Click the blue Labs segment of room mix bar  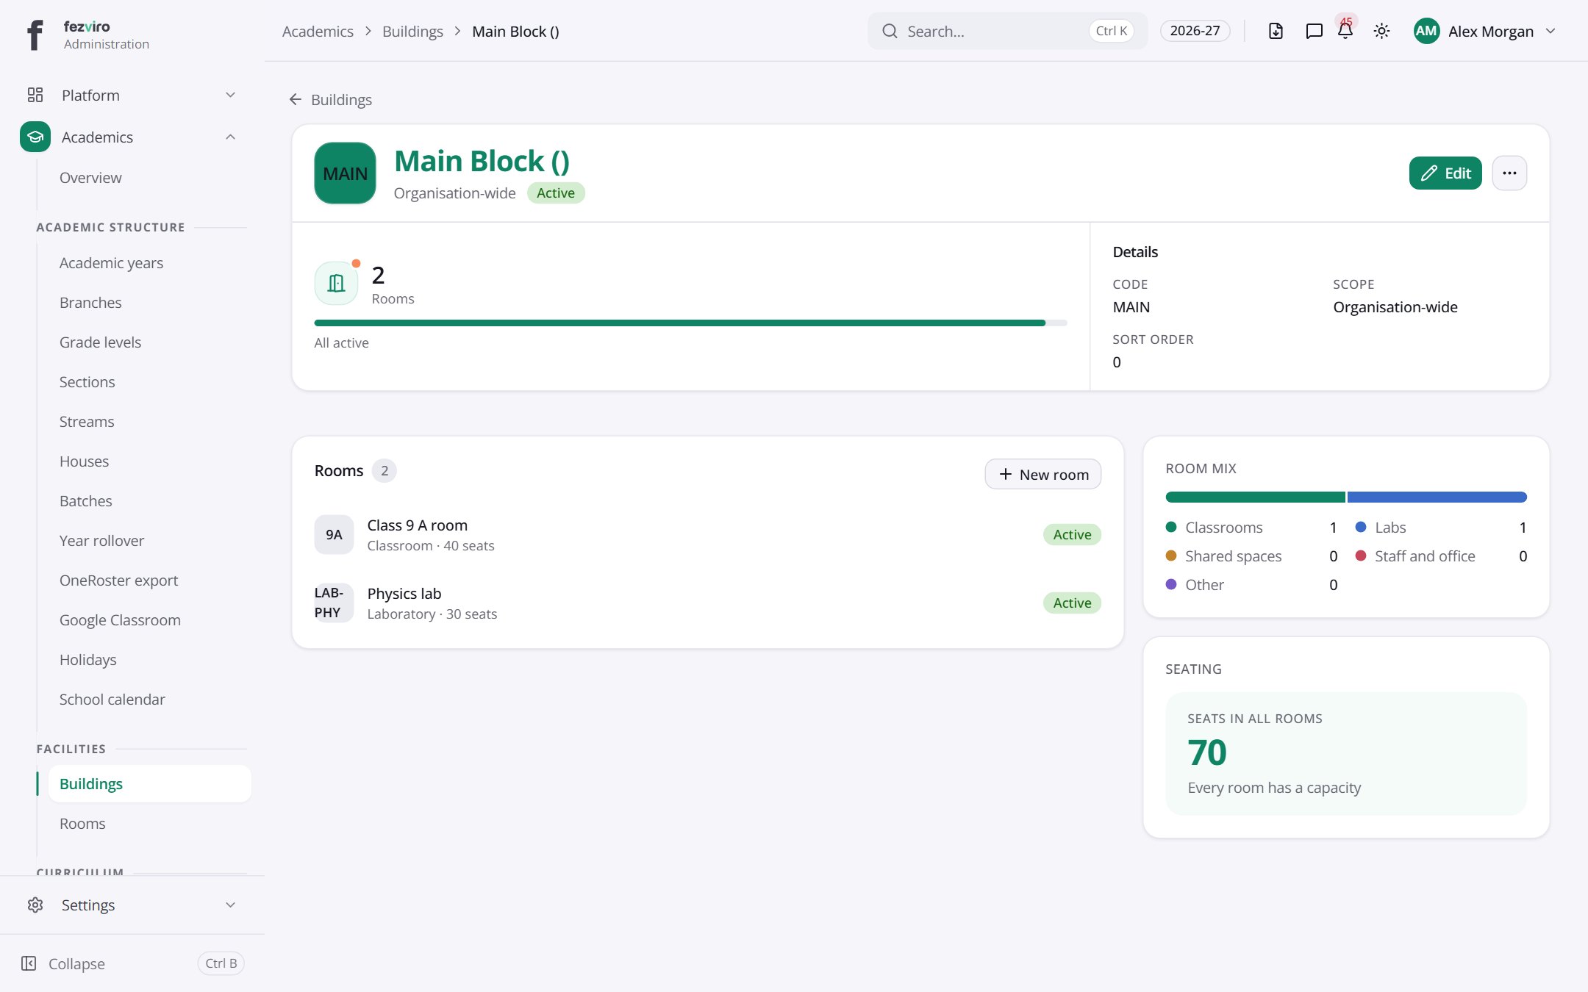pos(1437,497)
